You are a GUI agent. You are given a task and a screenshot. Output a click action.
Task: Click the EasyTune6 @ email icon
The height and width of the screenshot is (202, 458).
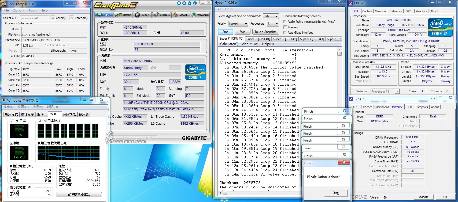(184, 3)
